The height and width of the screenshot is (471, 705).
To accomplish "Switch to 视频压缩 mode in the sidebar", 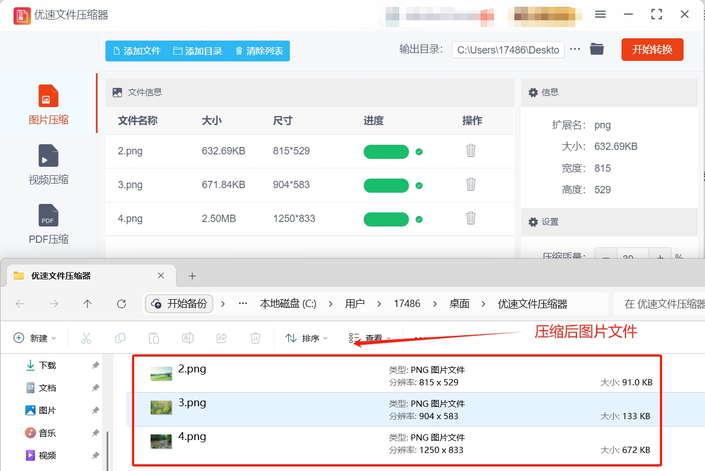I will pyautogui.click(x=48, y=165).
